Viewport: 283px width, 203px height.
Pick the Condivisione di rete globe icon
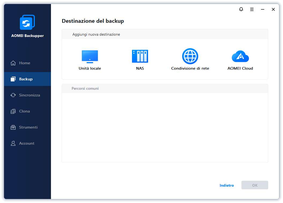pyautogui.click(x=190, y=56)
